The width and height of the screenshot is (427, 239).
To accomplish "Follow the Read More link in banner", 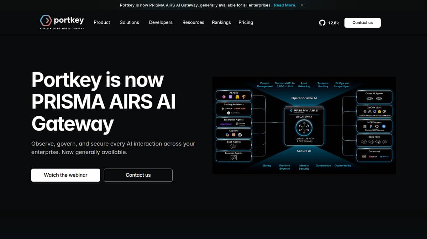I will click(x=285, y=5).
